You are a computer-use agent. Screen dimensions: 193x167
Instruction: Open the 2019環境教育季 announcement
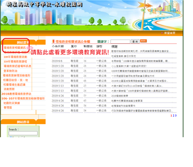[x=120, y=96]
